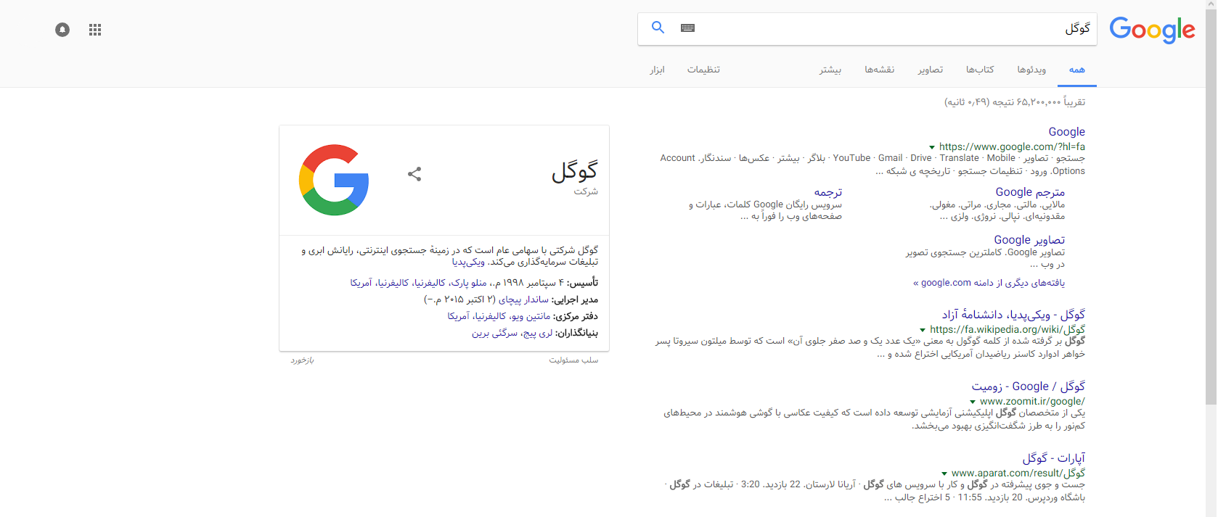Click منلو پارک founding place link

tap(469, 283)
